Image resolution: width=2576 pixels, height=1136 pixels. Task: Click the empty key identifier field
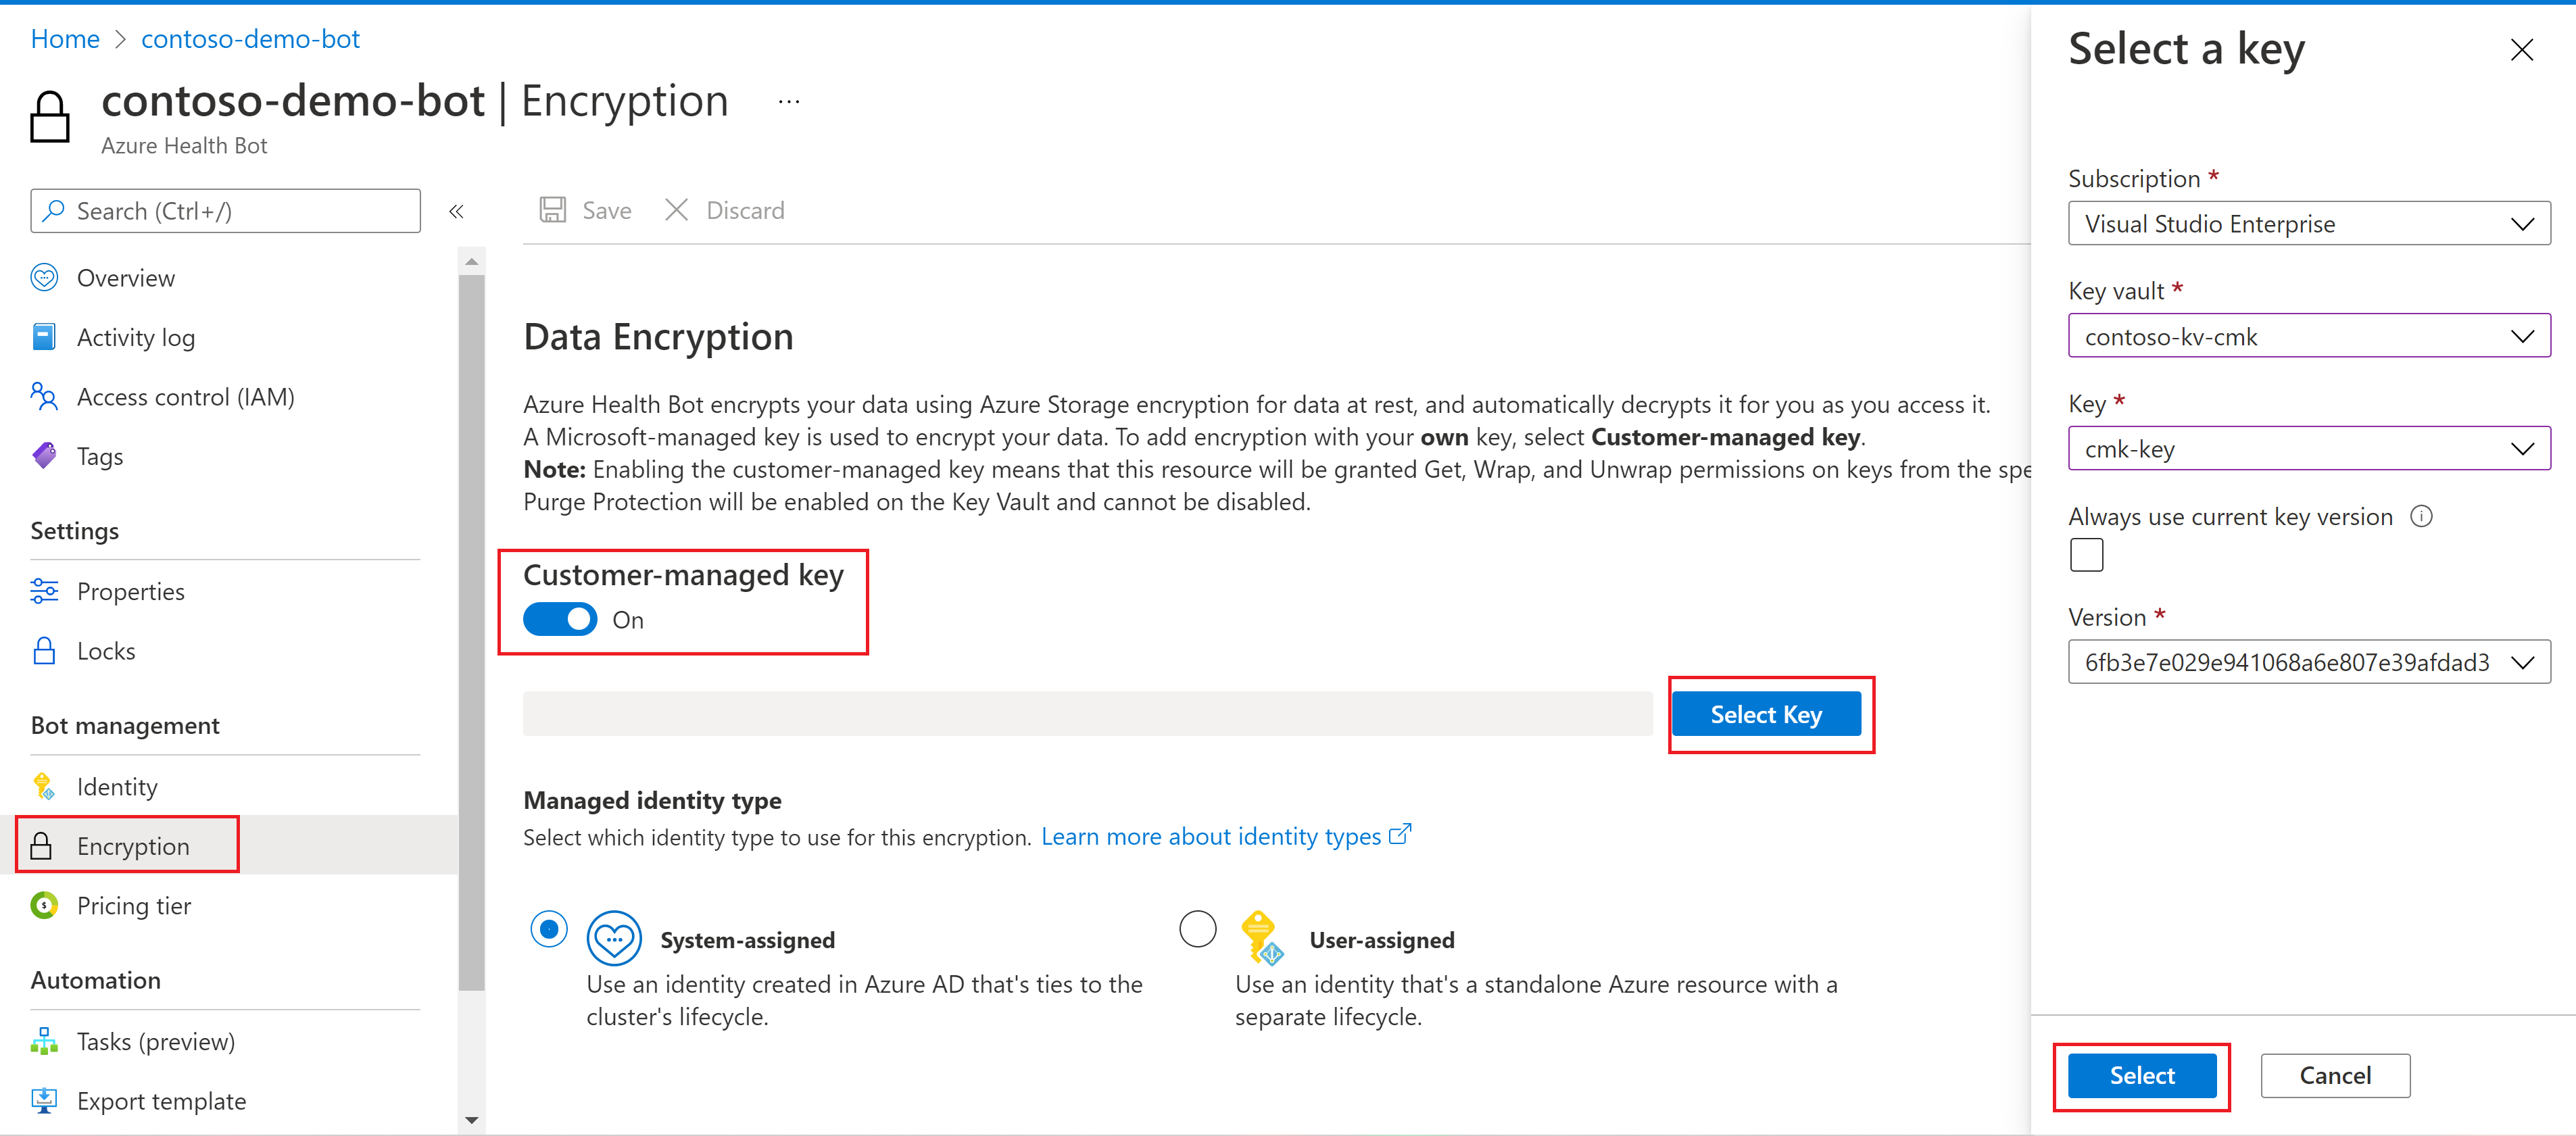click(x=1087, y=714)
